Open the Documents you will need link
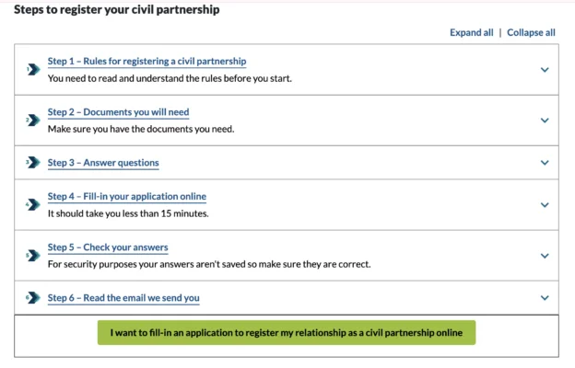This screenshot has height=368, width=575. point(118,112)
